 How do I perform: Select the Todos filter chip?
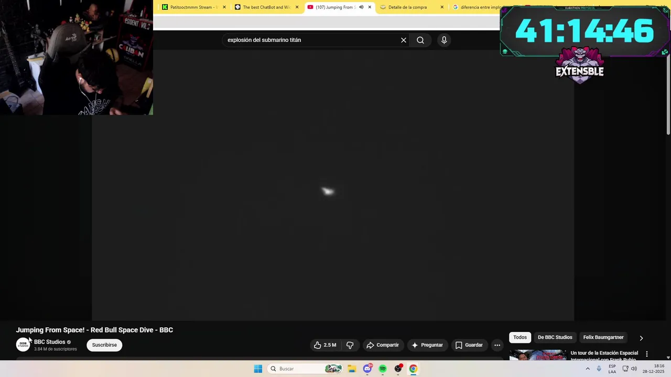coord(520,337)
